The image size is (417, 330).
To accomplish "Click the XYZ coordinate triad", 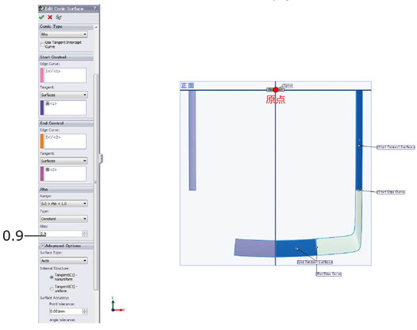I will pos(117,305).
